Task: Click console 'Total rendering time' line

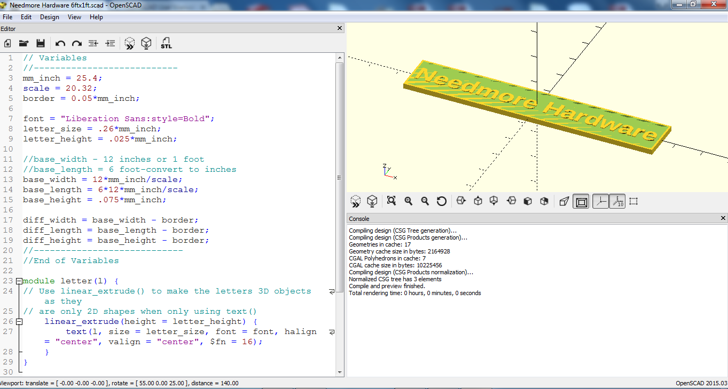Action: (x=415, y=293)
